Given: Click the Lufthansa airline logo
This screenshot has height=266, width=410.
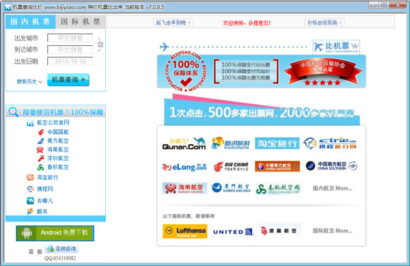Looking at the screenshot, I should pos(185,231).
